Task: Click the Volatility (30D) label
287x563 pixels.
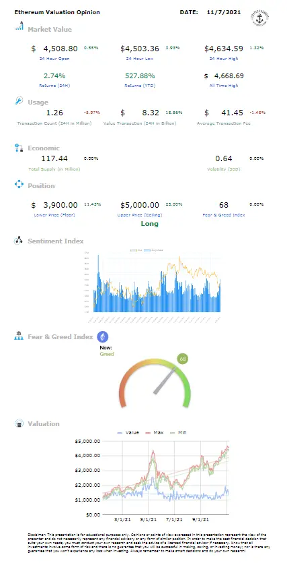Action: tap(224, 169)
